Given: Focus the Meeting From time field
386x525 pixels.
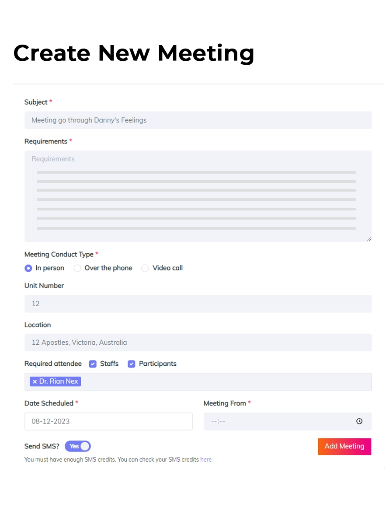Looking at the screenshot, I should [288, 421].
